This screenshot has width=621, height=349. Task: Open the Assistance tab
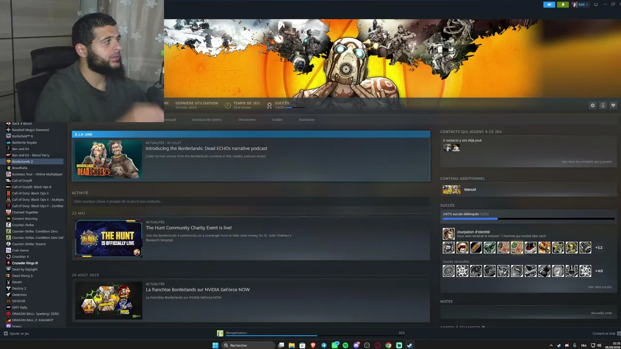(x=307, y=120)
